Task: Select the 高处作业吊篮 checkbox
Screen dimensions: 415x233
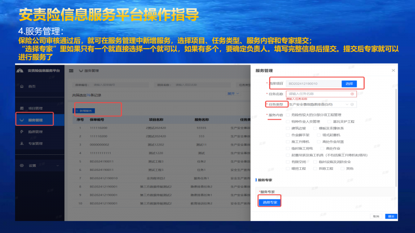Action: coord(319,141)
